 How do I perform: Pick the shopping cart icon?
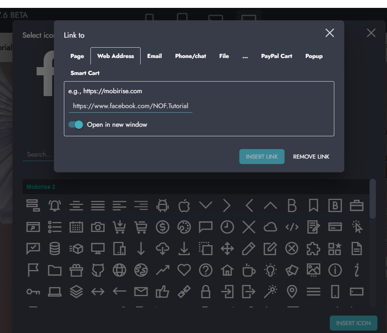[141, 227]
